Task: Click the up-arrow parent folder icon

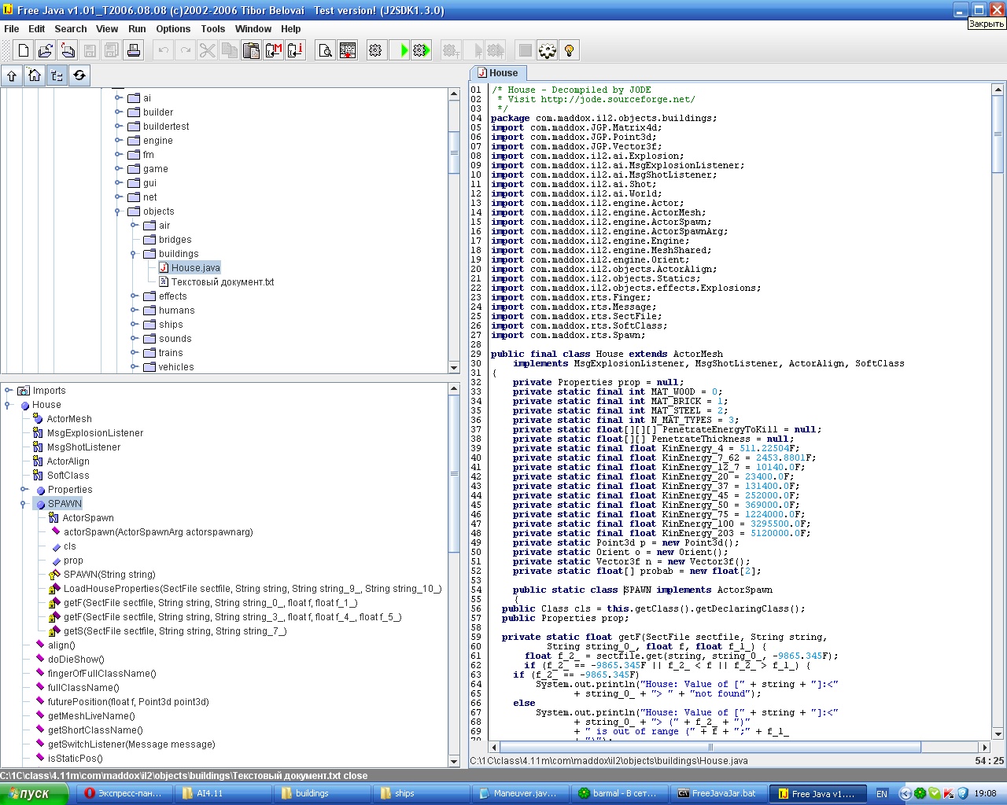Action: tap(12, 75)
